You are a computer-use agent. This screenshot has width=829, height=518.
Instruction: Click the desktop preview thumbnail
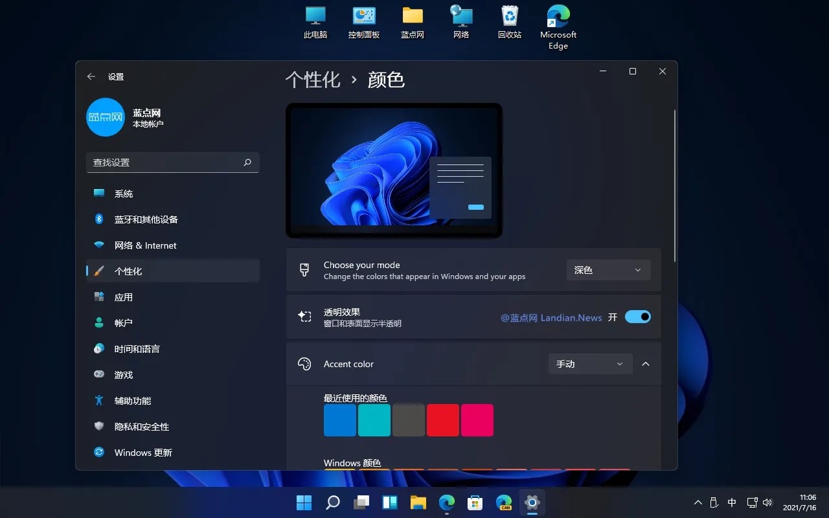coord(394,171)
